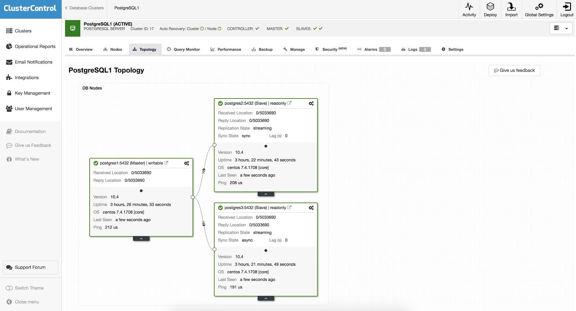Screen dimensions: 576x311
Task: Click the green PostgreSQL1 cluster icon
Action: pyautogui.click(x=72, y=28)
